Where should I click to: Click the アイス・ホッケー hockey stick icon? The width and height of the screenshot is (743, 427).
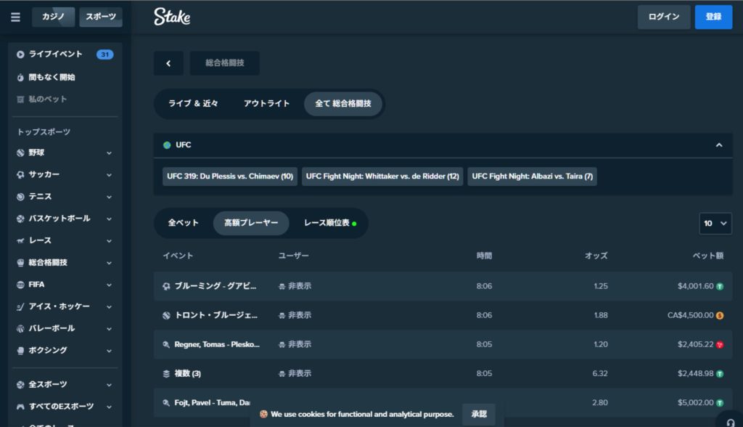(20, 306)
